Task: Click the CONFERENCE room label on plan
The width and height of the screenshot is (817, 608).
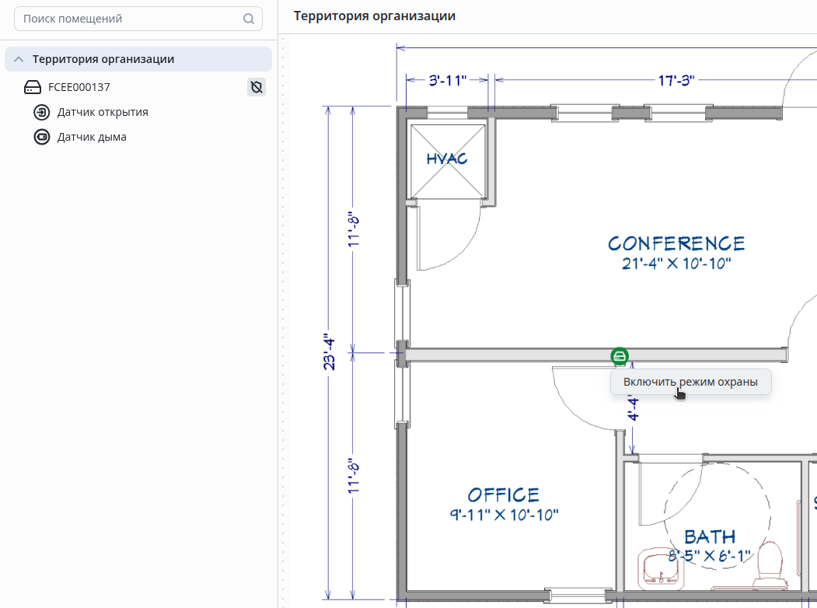Action: point(676,244)
